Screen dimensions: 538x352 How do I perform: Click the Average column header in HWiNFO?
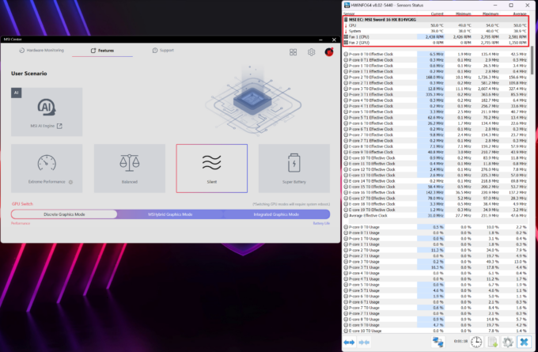520,13
